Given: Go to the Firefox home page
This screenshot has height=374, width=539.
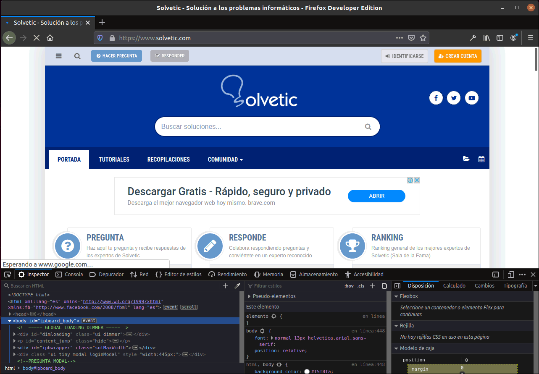Looking at the screenshot, I should (50, 38).
